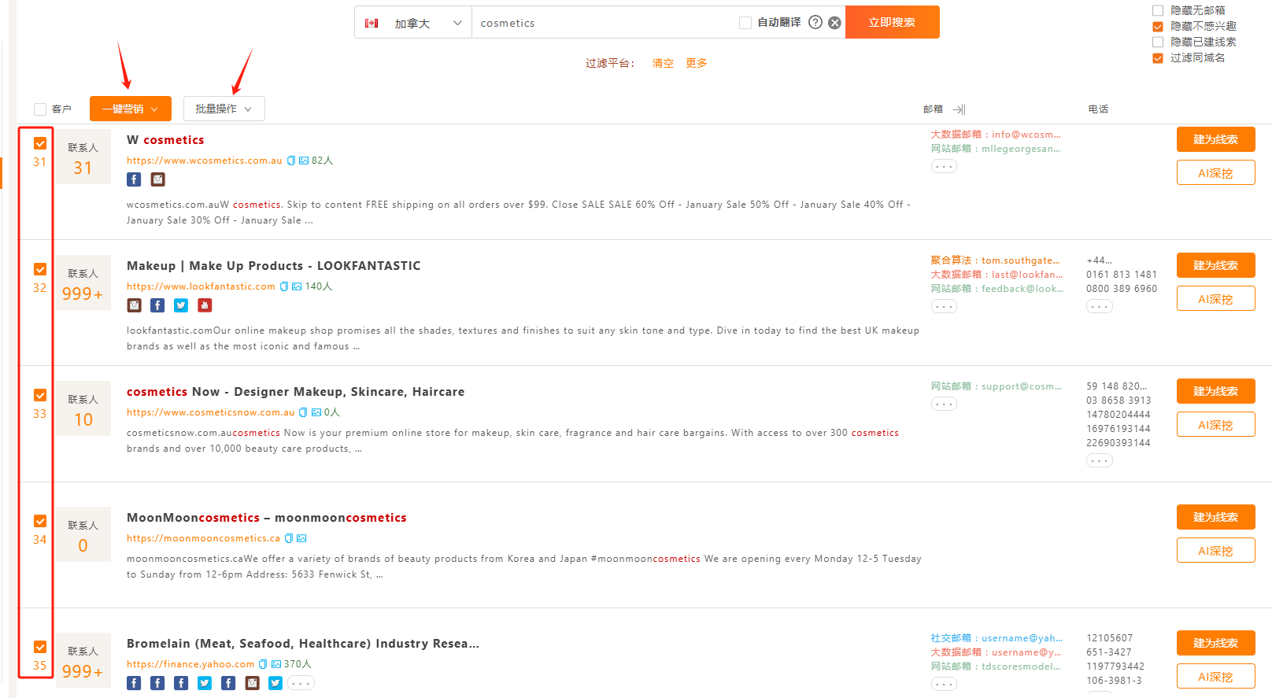
Task: Expand more emails for cosmetics Now
Action: (944, 404)
